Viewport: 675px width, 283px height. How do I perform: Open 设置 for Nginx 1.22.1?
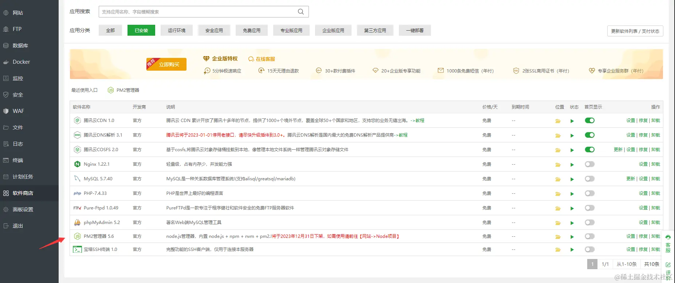click(x=643, y=164)
